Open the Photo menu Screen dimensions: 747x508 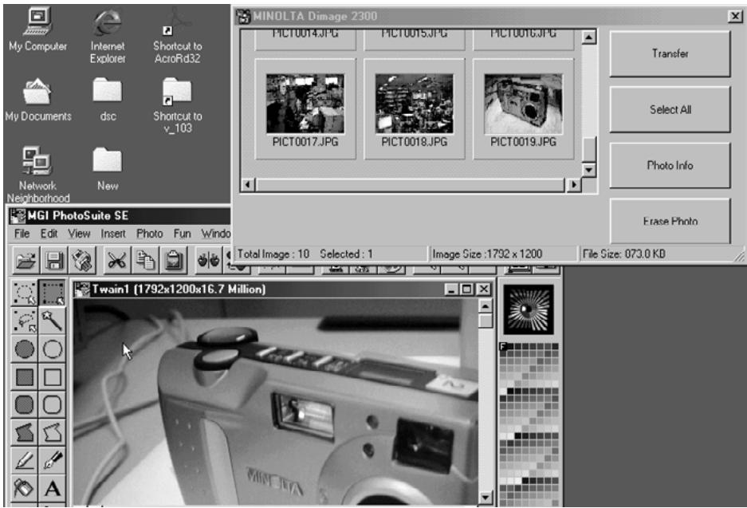pos(150,234)
